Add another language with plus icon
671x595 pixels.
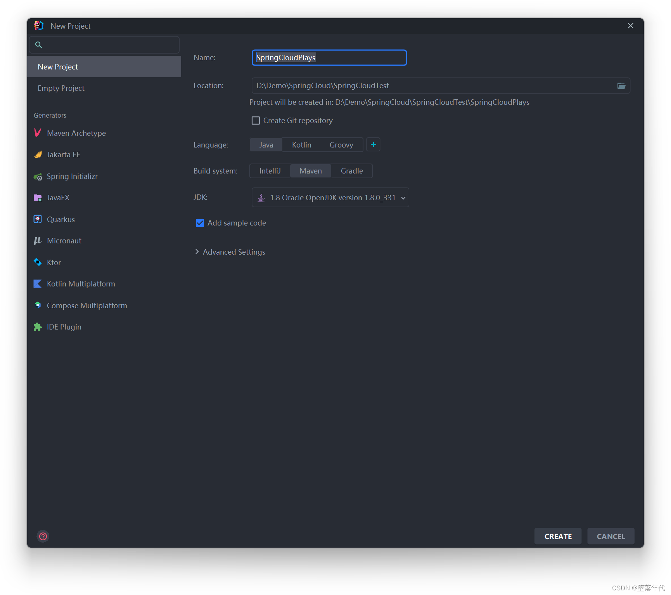(x=373, y=144)
